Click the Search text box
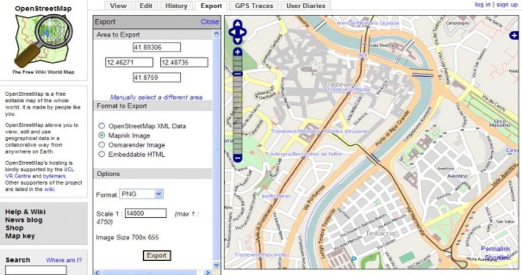Image resolution: width=522 pixels, height=275 pixels. click(x=36, y=270)
